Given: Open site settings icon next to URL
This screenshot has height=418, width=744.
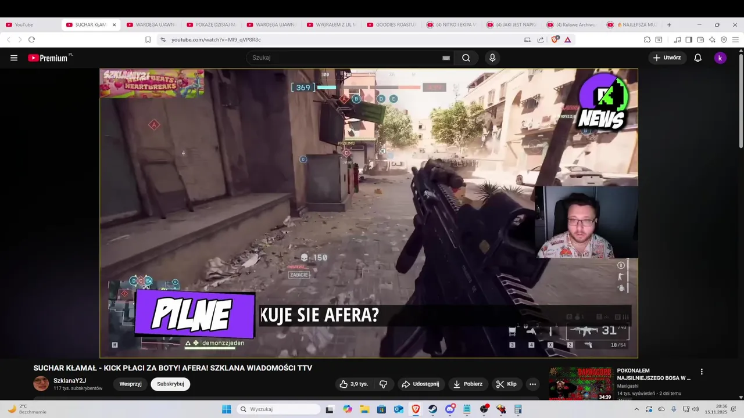Looking at the screenshot, I should [163, 39].
